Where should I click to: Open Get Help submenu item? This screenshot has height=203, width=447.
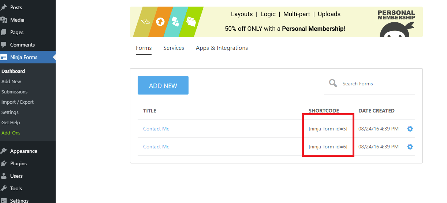pyautogui.click(x=11, y=122)
